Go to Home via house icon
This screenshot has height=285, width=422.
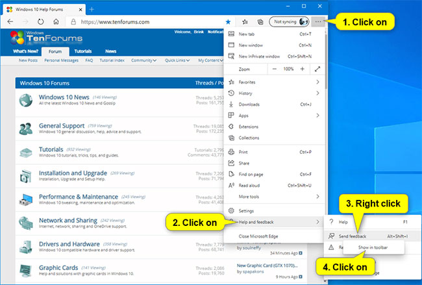56,21
